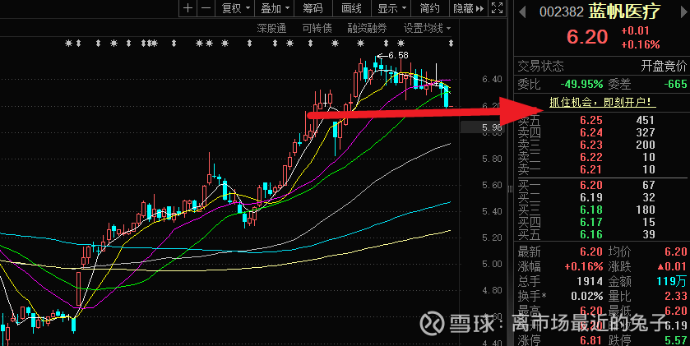Select the 卖五 6.25 ask row
Screen dimensions: 690x346
[x=602, y=121]
